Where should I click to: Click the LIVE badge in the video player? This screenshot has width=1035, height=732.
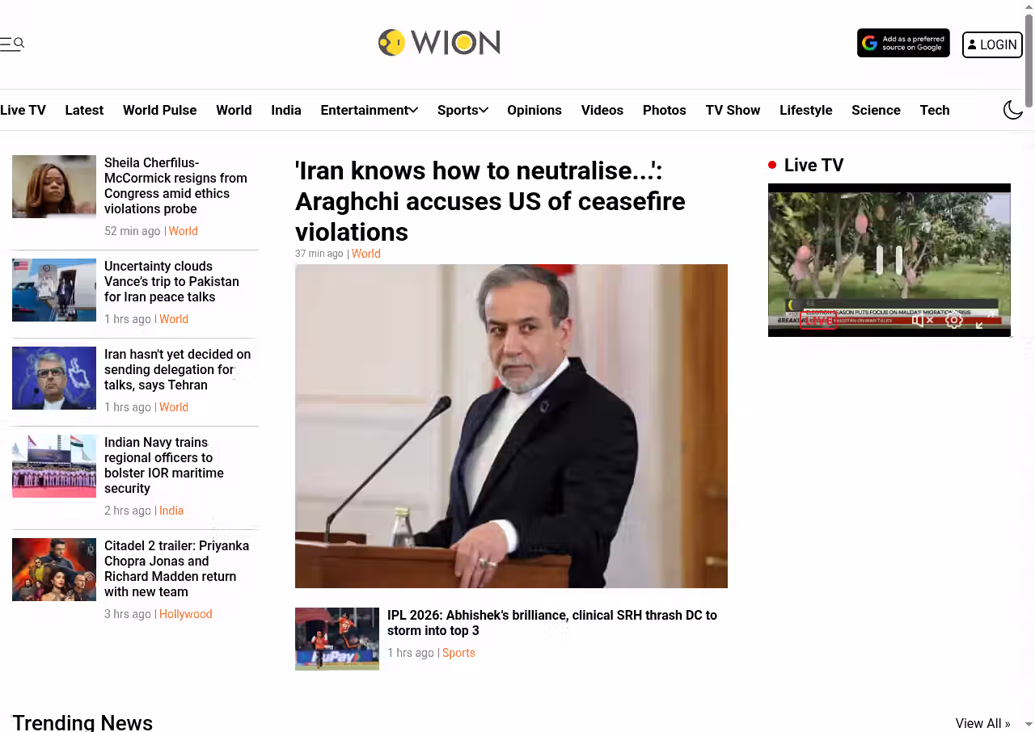click(817, 320)
